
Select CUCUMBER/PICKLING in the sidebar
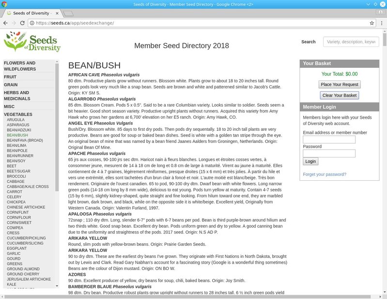click(26, 238)
